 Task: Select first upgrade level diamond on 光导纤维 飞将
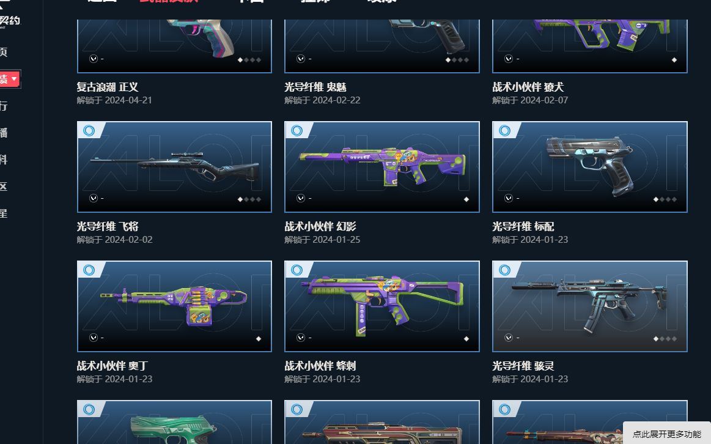point(240,199)
